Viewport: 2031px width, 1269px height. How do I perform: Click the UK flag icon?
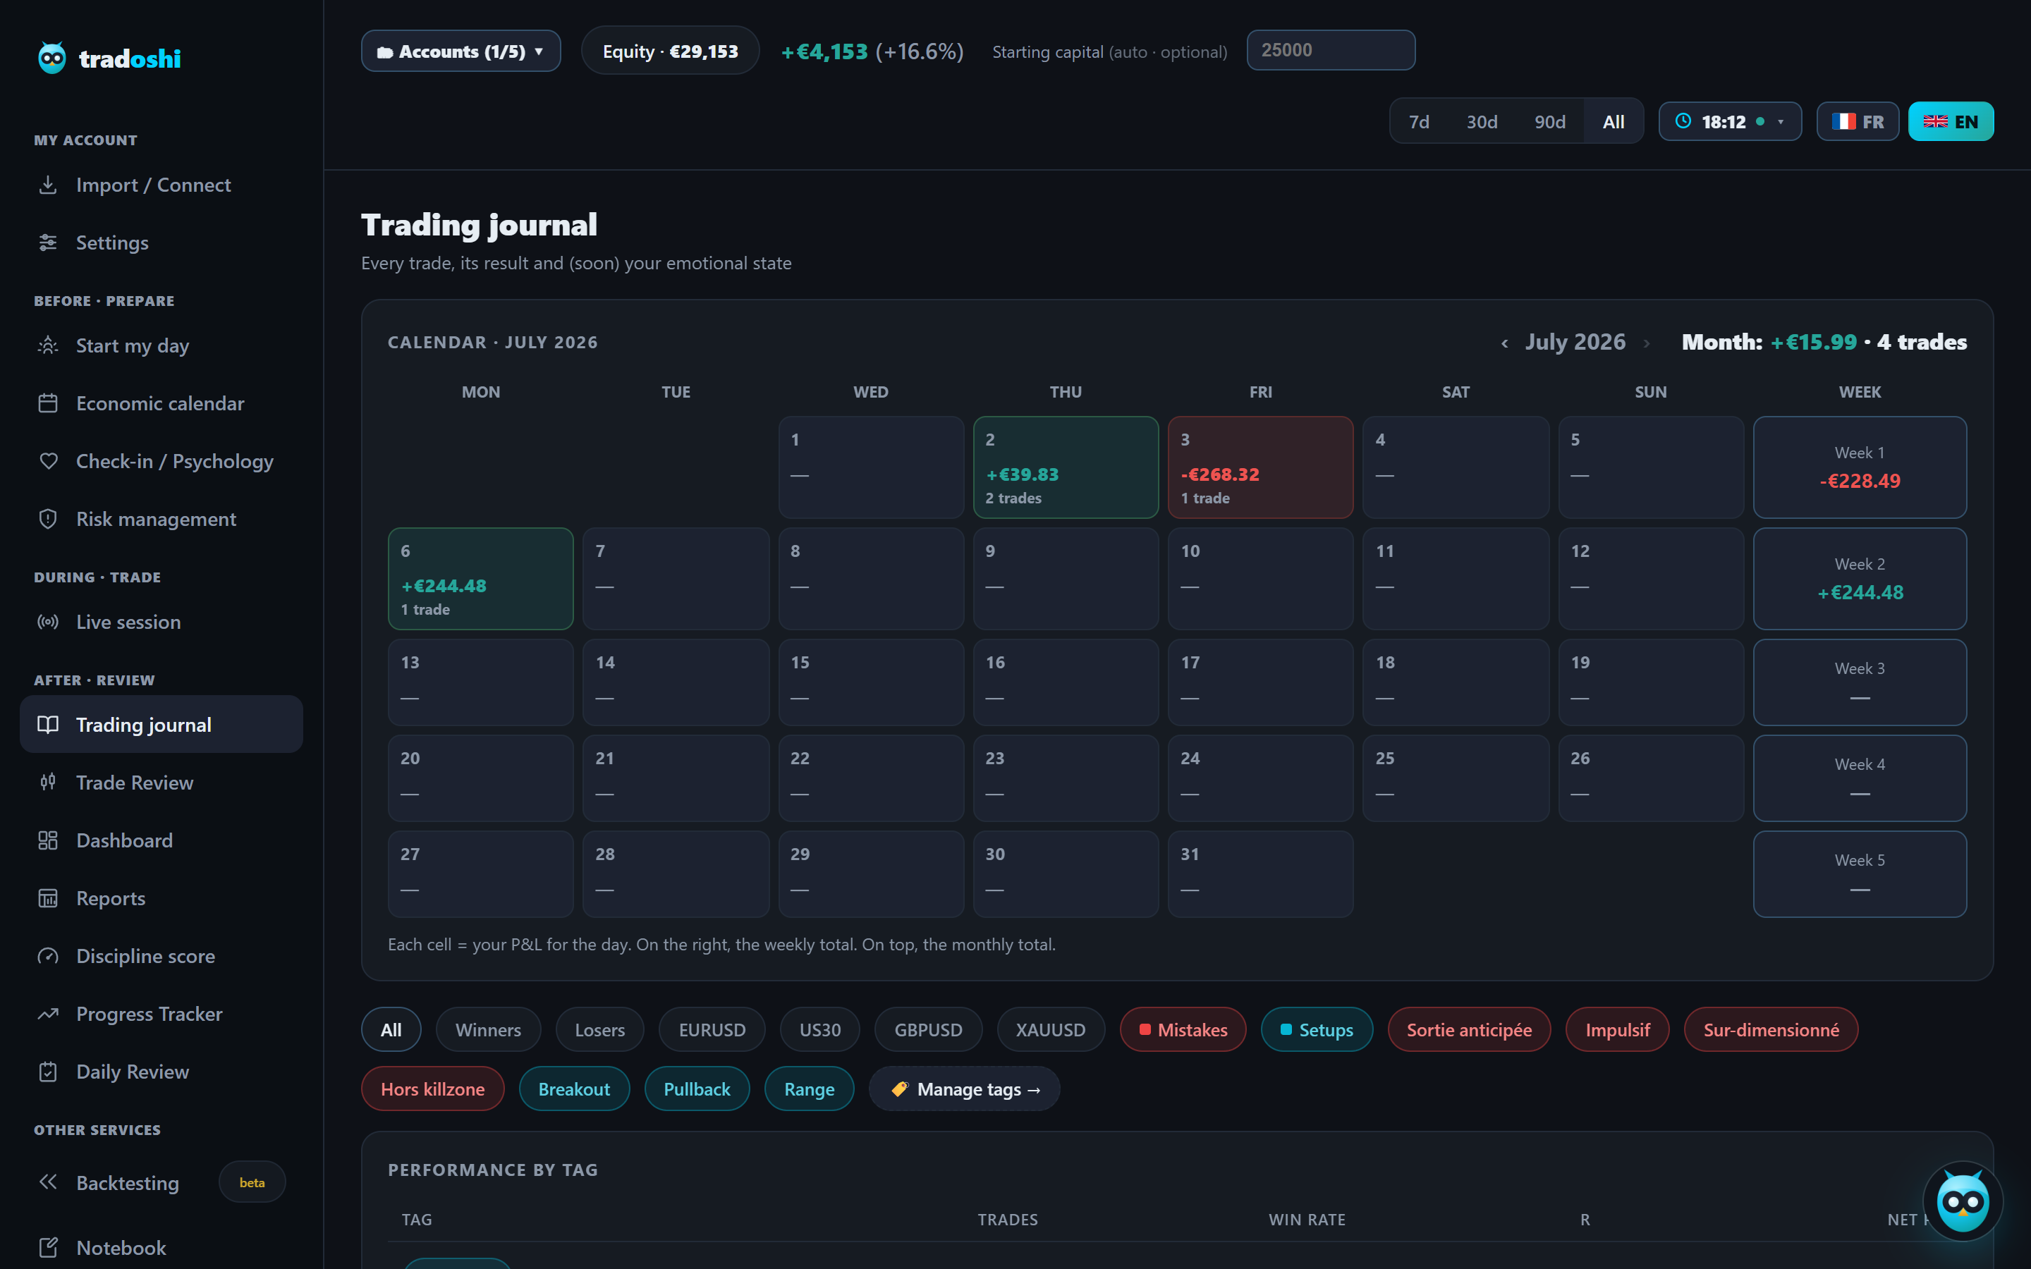tap(1935, 122)
